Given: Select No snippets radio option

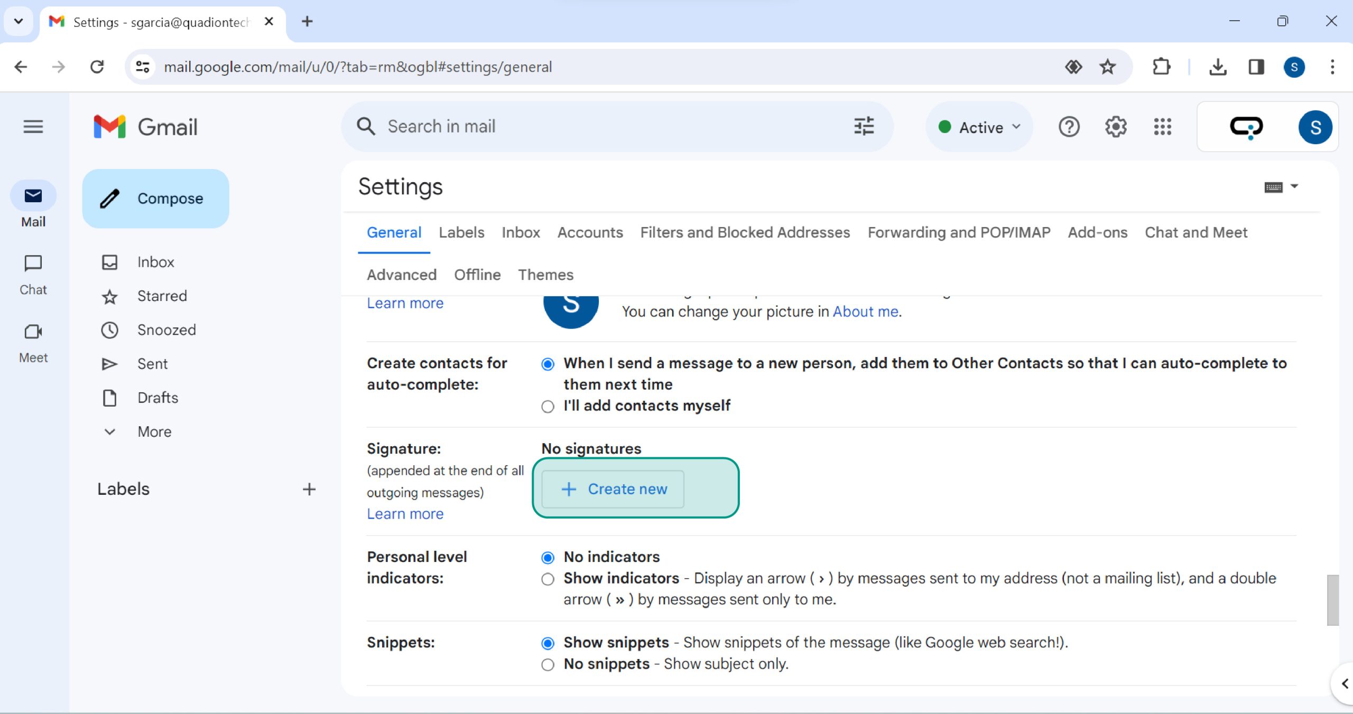Looking at the screenshot, I should (548, 665).
